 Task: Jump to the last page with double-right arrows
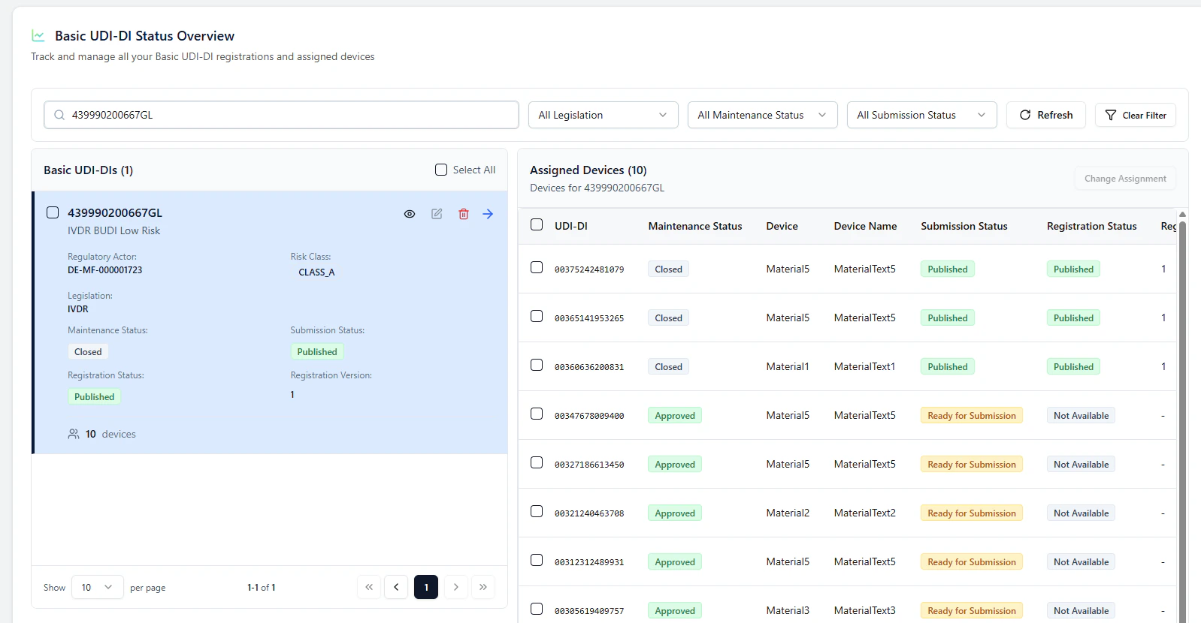pos(483,587)
